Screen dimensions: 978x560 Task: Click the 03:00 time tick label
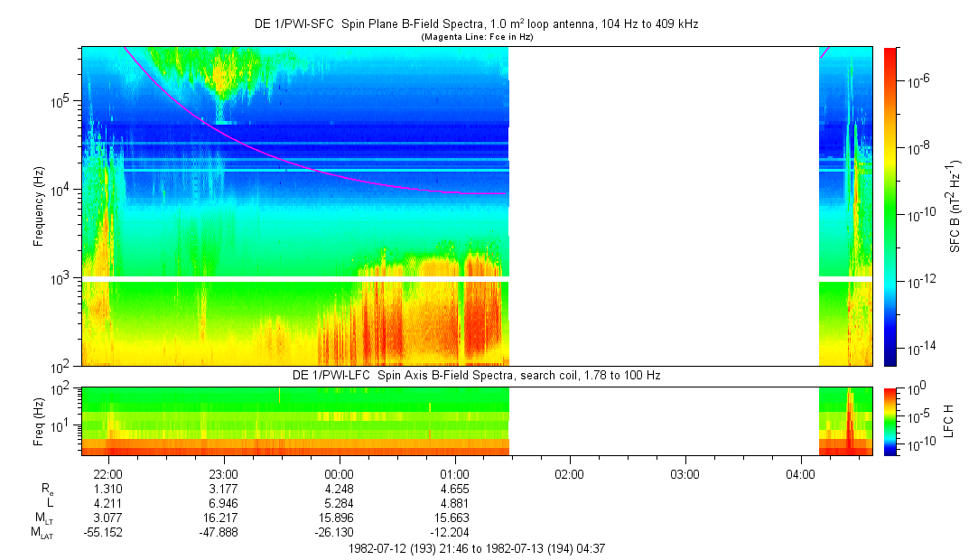click(x=685, y=474)
